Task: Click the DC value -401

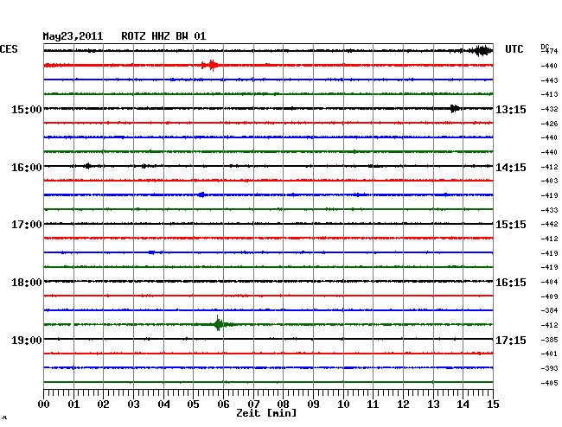Action: point(549,354)
